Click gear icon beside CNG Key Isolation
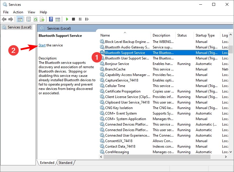Viewport: 234px width, 172px height. coord(102,108)
